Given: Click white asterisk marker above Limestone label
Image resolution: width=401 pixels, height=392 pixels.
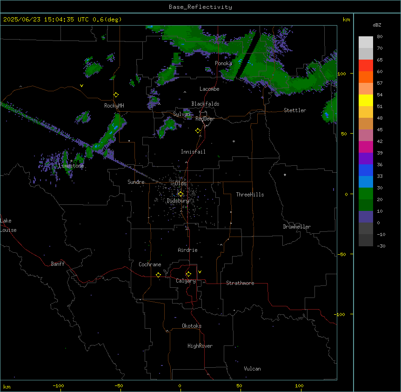Looking at the screenshot, I should coord(71,161).
